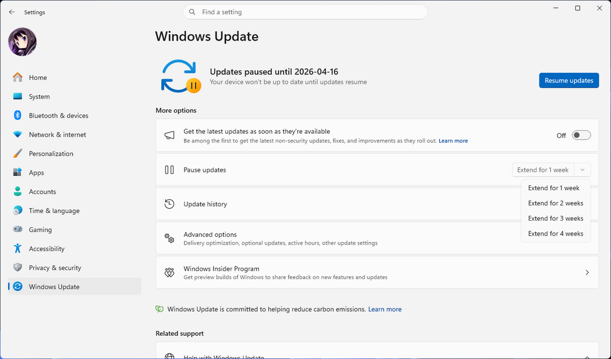This screenshot has width=611, height=359.
Task: Click the System monitor icon
Action: pos(17,96)
